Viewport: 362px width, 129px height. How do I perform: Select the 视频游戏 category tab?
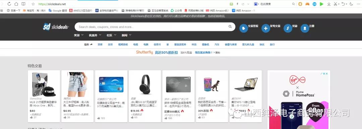tap(123, 44)
